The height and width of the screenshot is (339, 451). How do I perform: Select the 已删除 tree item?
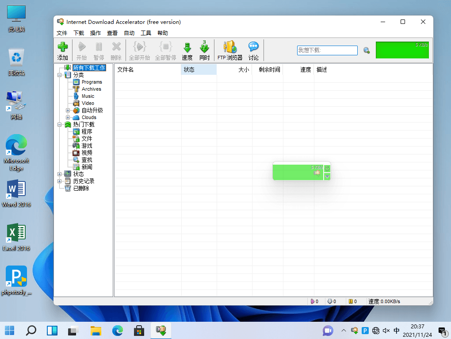pos(81,188)
